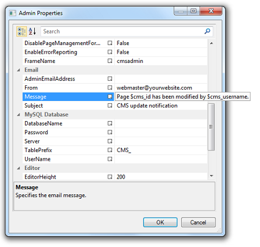Viewport: 260px width, 247px height.
Task: Click marker square beside Password property
Action: click(x=110, y=132)
